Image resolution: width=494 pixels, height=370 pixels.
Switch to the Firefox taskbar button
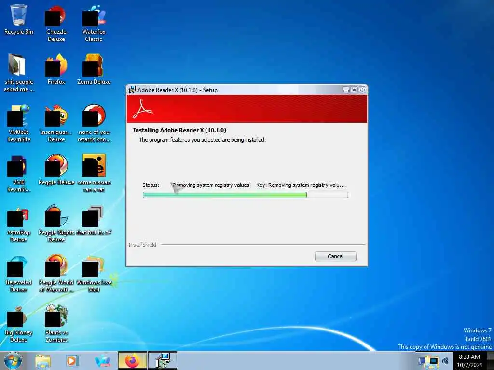133,361
